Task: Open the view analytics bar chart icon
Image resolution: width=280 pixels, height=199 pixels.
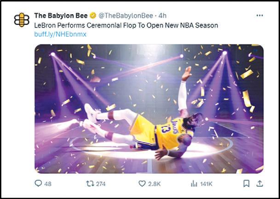Action: pyautogui.click(x=194, y=183)
